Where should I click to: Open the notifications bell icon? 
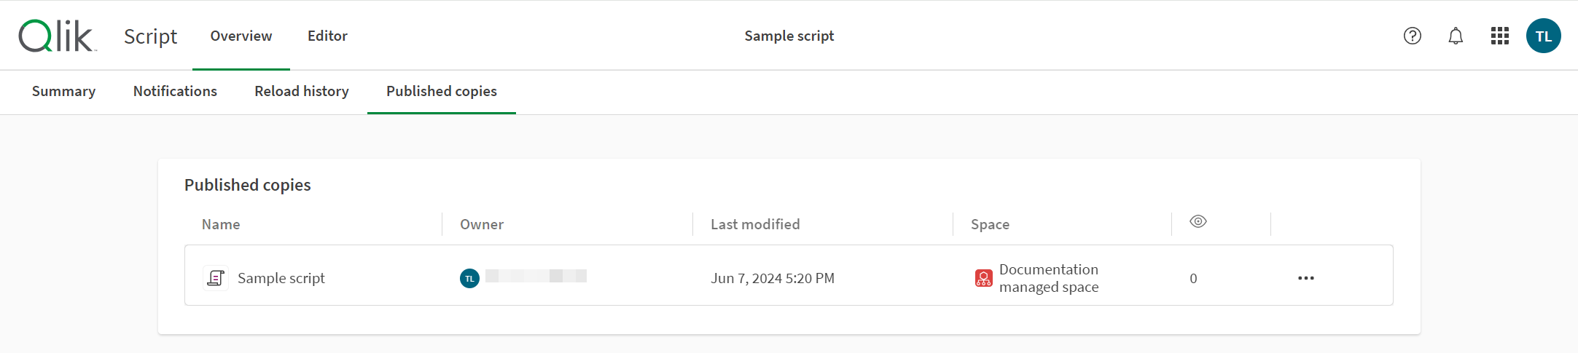[x=1455, y=36]
